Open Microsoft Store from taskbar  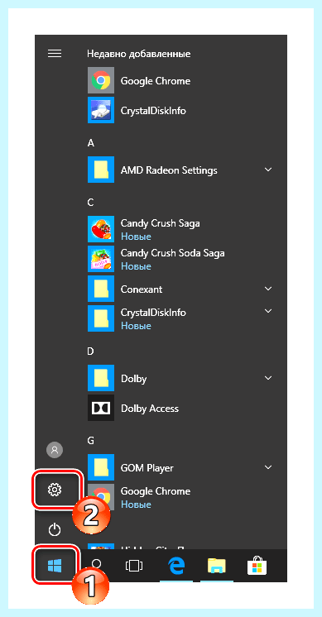coord(257,566)
